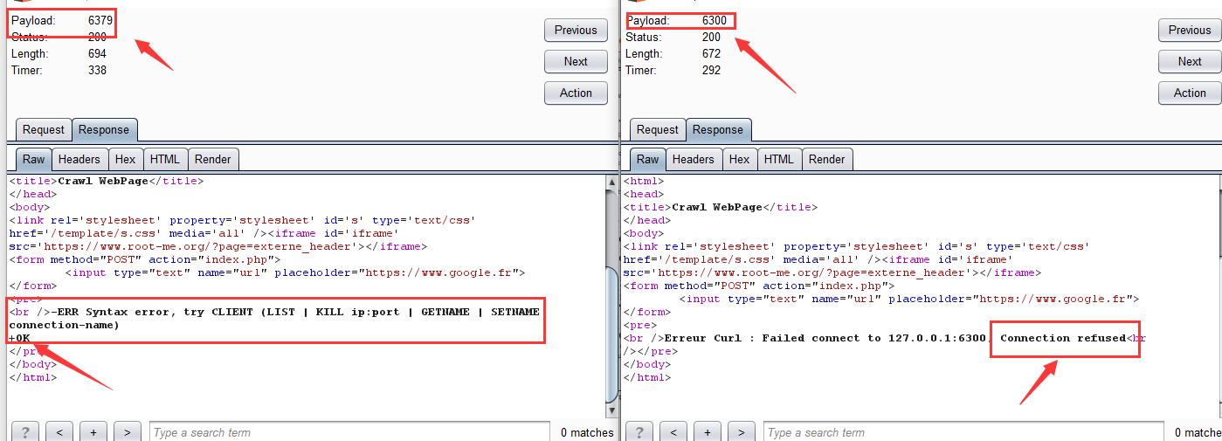Screen dimensions: 1222x441
Task: Select the Render view tab in right window
Action: click(x=827, y=159)
